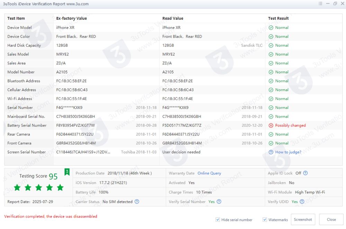Click the 'Read Value' column header
This screenshot has width=346, height=229.
[x=173, y=18]
